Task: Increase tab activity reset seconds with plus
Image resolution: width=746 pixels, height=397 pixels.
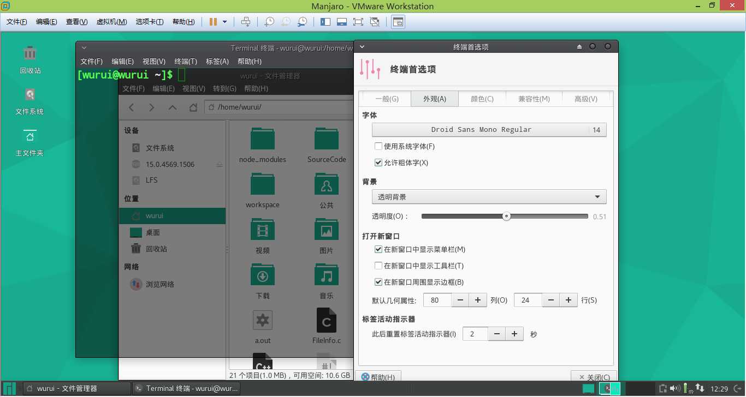Action: tap(514, 334)
